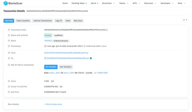This screenshot has width=192, height=112.
Task: Open the list options dropdown
Action: coord(185,20)
